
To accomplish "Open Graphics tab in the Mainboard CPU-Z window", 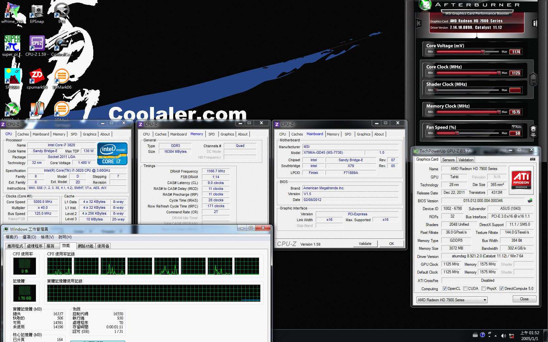I will pyautogui.click(x=363, y=134).
